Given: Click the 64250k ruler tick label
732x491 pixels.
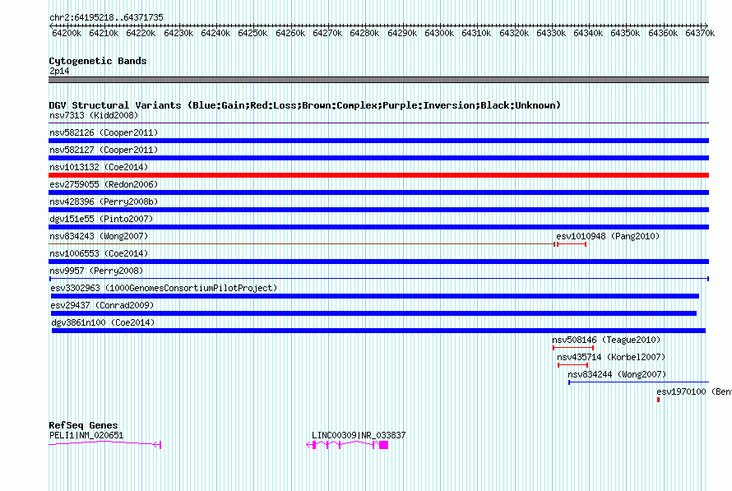Looking at the screenshot, I should 252,33.
